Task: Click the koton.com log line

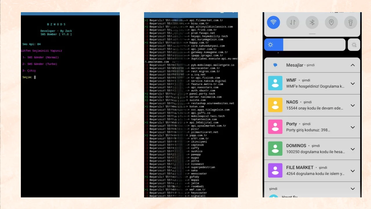Action: (x=174, y=107)
